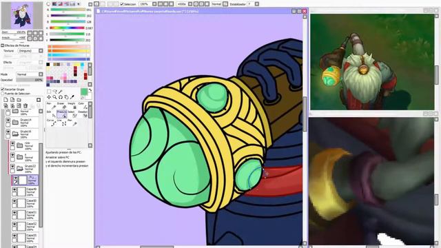Pick the black swatch in palette
441x248 pixels.
click(48, 65)
